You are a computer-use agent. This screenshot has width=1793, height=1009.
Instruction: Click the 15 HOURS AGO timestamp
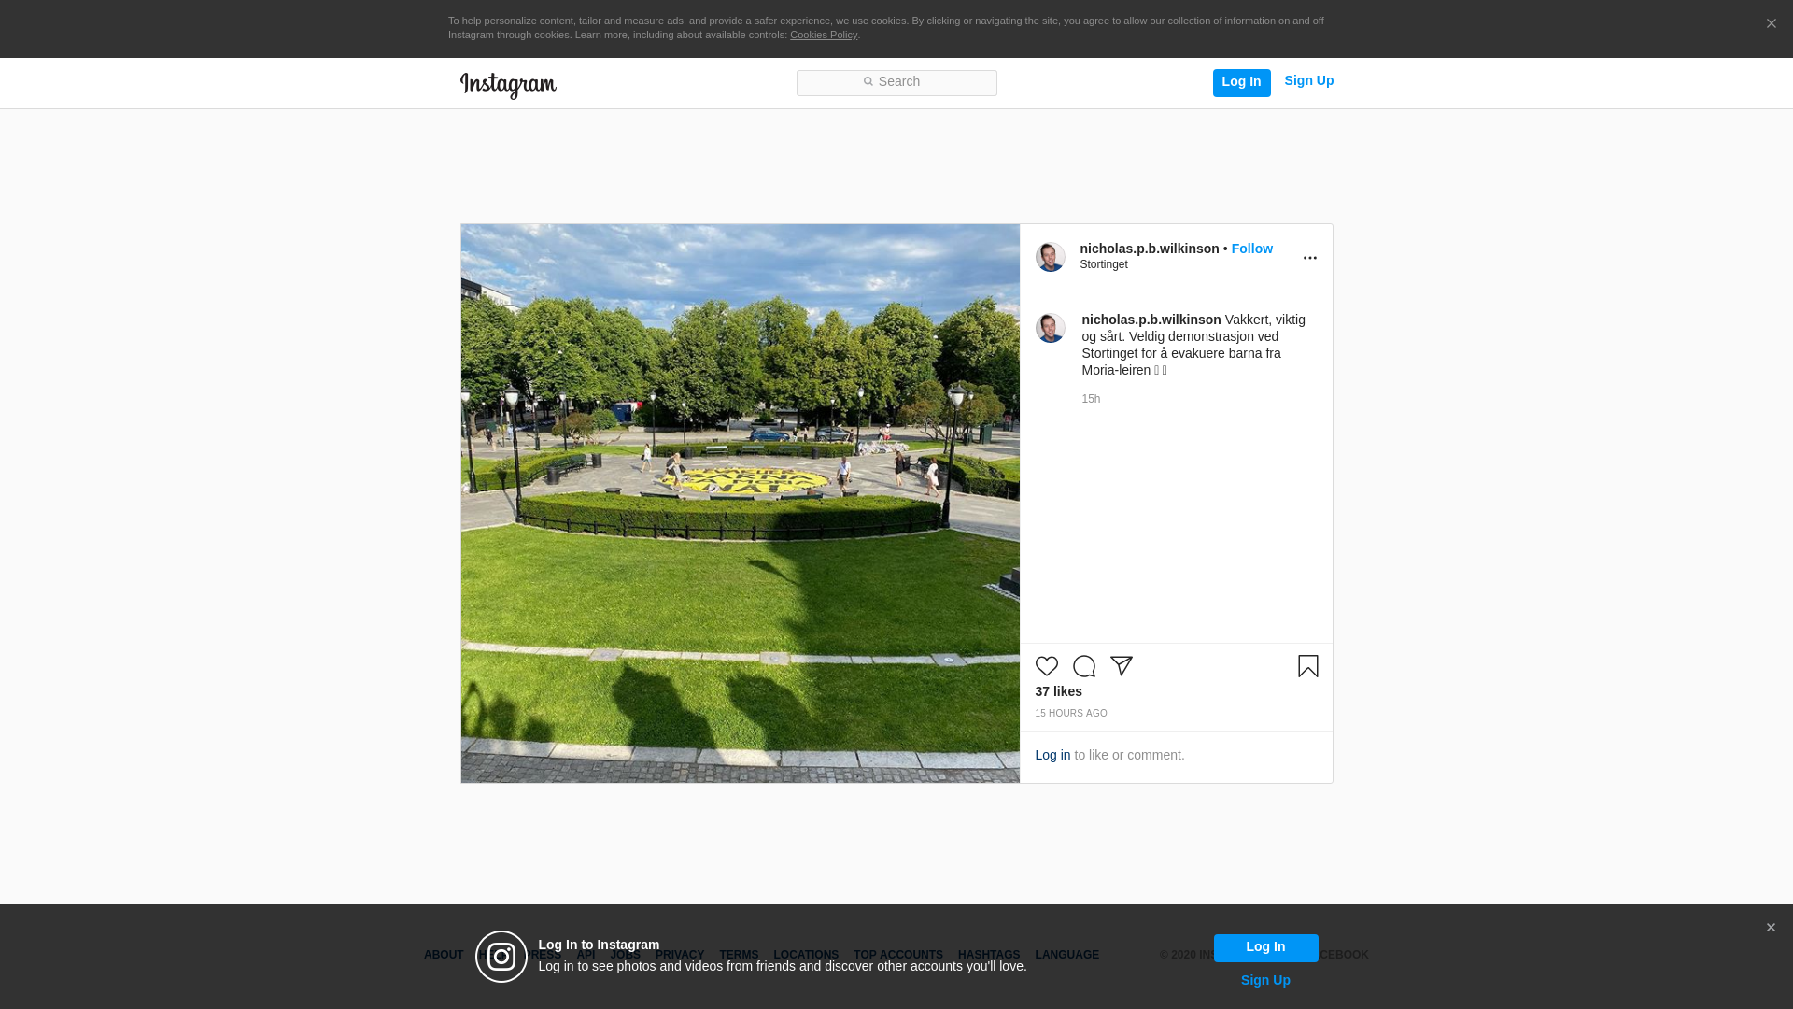click(1071, 713)
